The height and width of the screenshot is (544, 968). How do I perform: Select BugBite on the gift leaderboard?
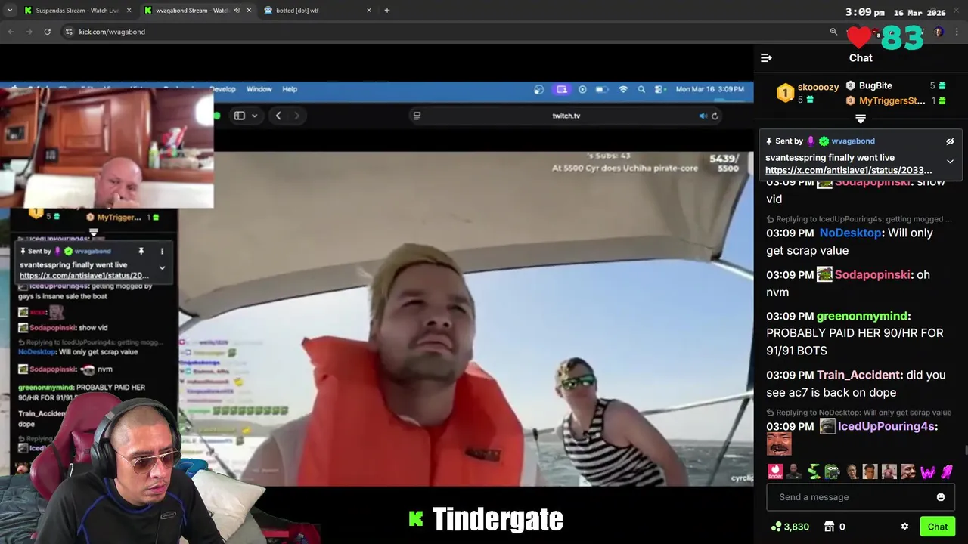pyautogui.click(x=876, y=86)
